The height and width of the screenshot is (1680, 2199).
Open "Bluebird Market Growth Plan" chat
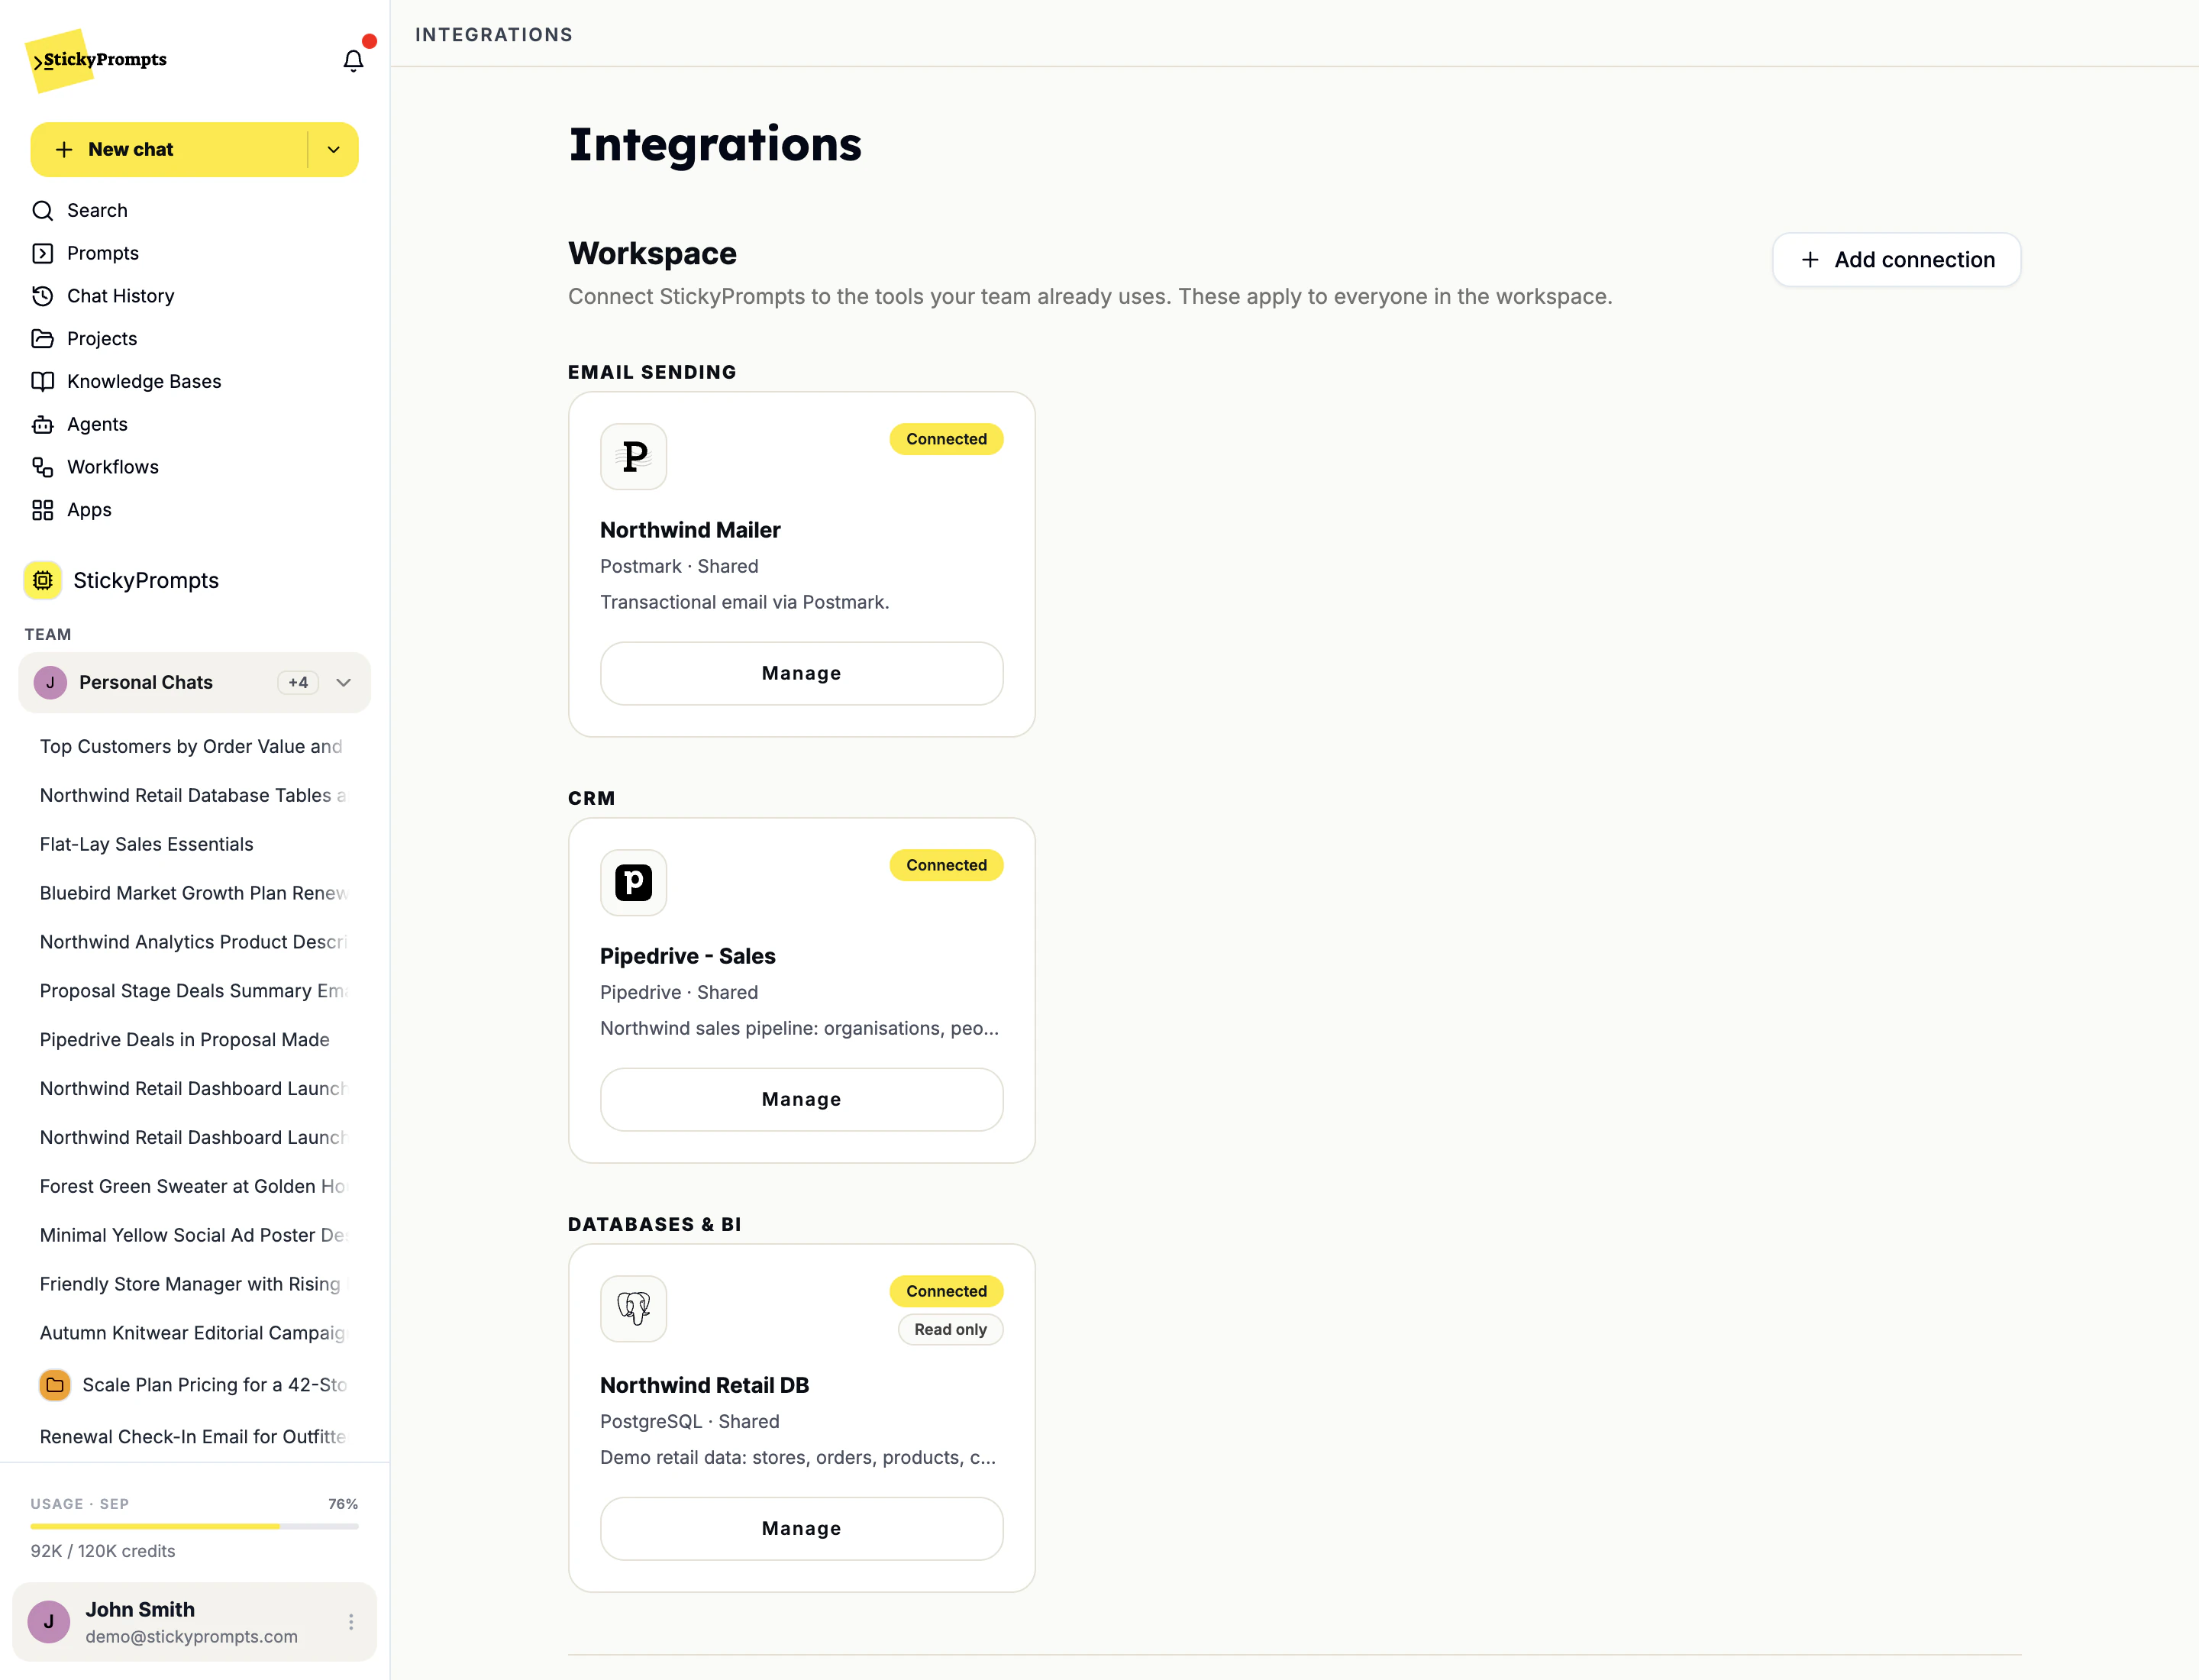(194, 893)
